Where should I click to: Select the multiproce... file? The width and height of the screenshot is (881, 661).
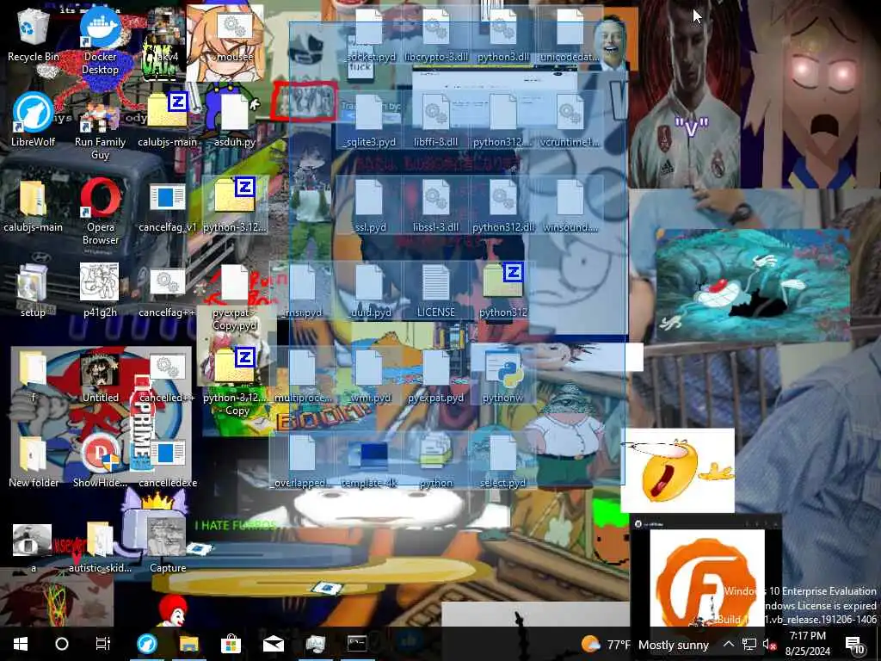[x=302, y=377]
